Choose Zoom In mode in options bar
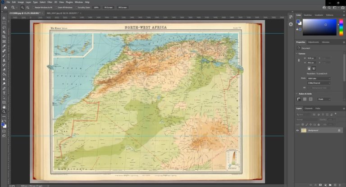 tap(22, 8)
